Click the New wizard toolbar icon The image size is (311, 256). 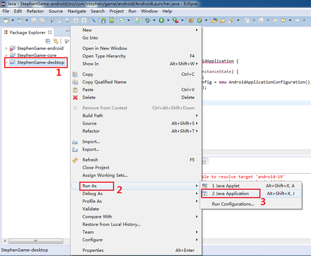pyautogui.click(x=6, y=21)
